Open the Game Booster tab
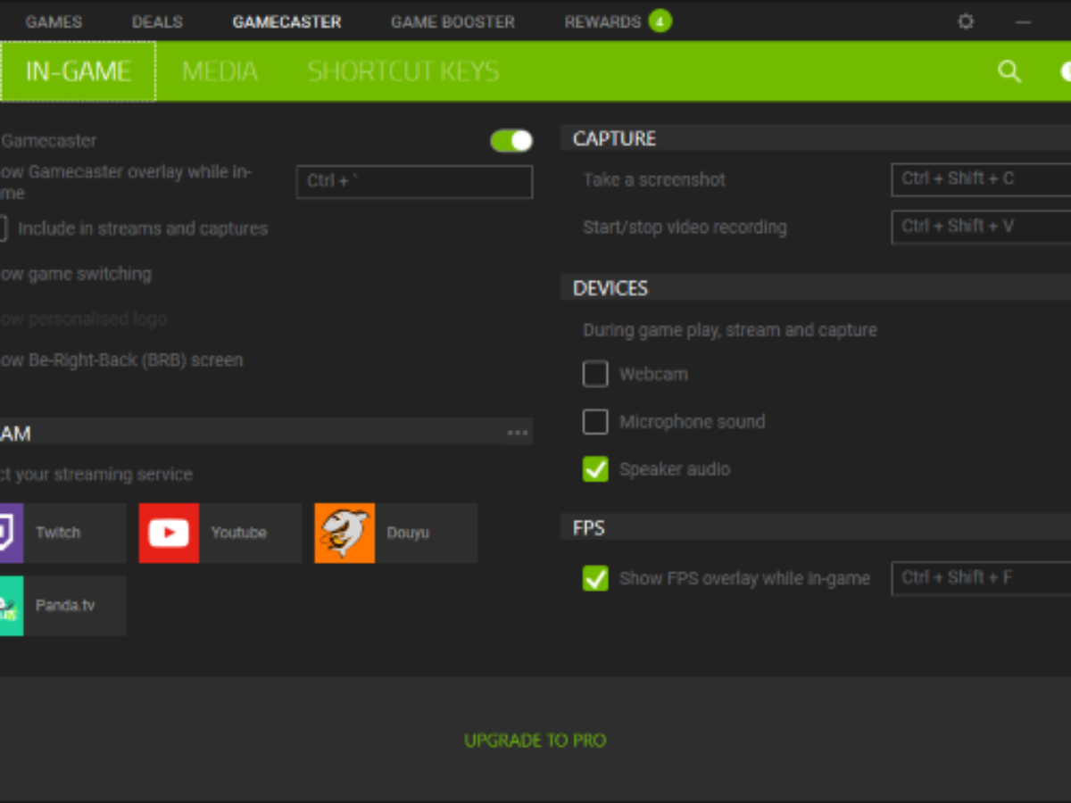The image size is (1071, 803). pyautogui.click(x=452, y=21)
